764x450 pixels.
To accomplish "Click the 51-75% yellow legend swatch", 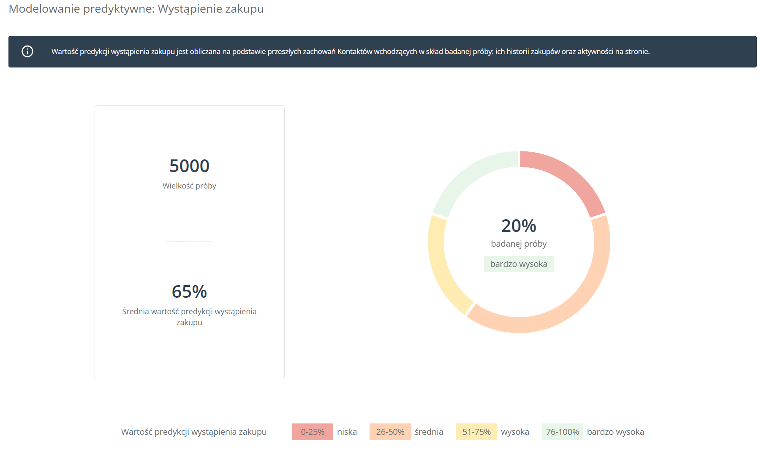I will [476, 432].
